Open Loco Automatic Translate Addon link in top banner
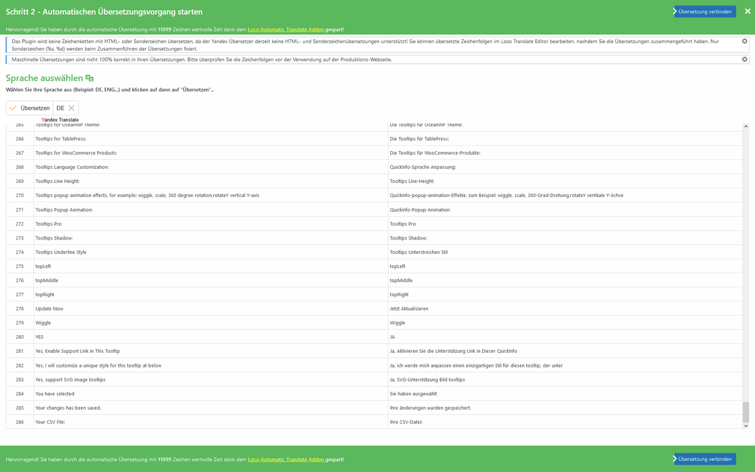 pyautogui.click(x=286, y=29)
